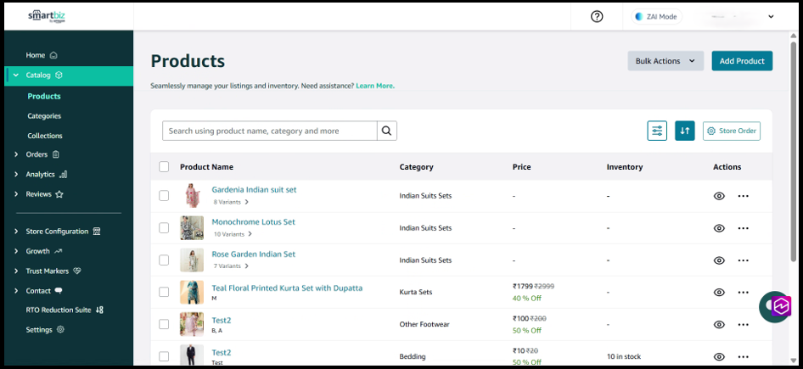Click the Add Product button

point(742,61)
